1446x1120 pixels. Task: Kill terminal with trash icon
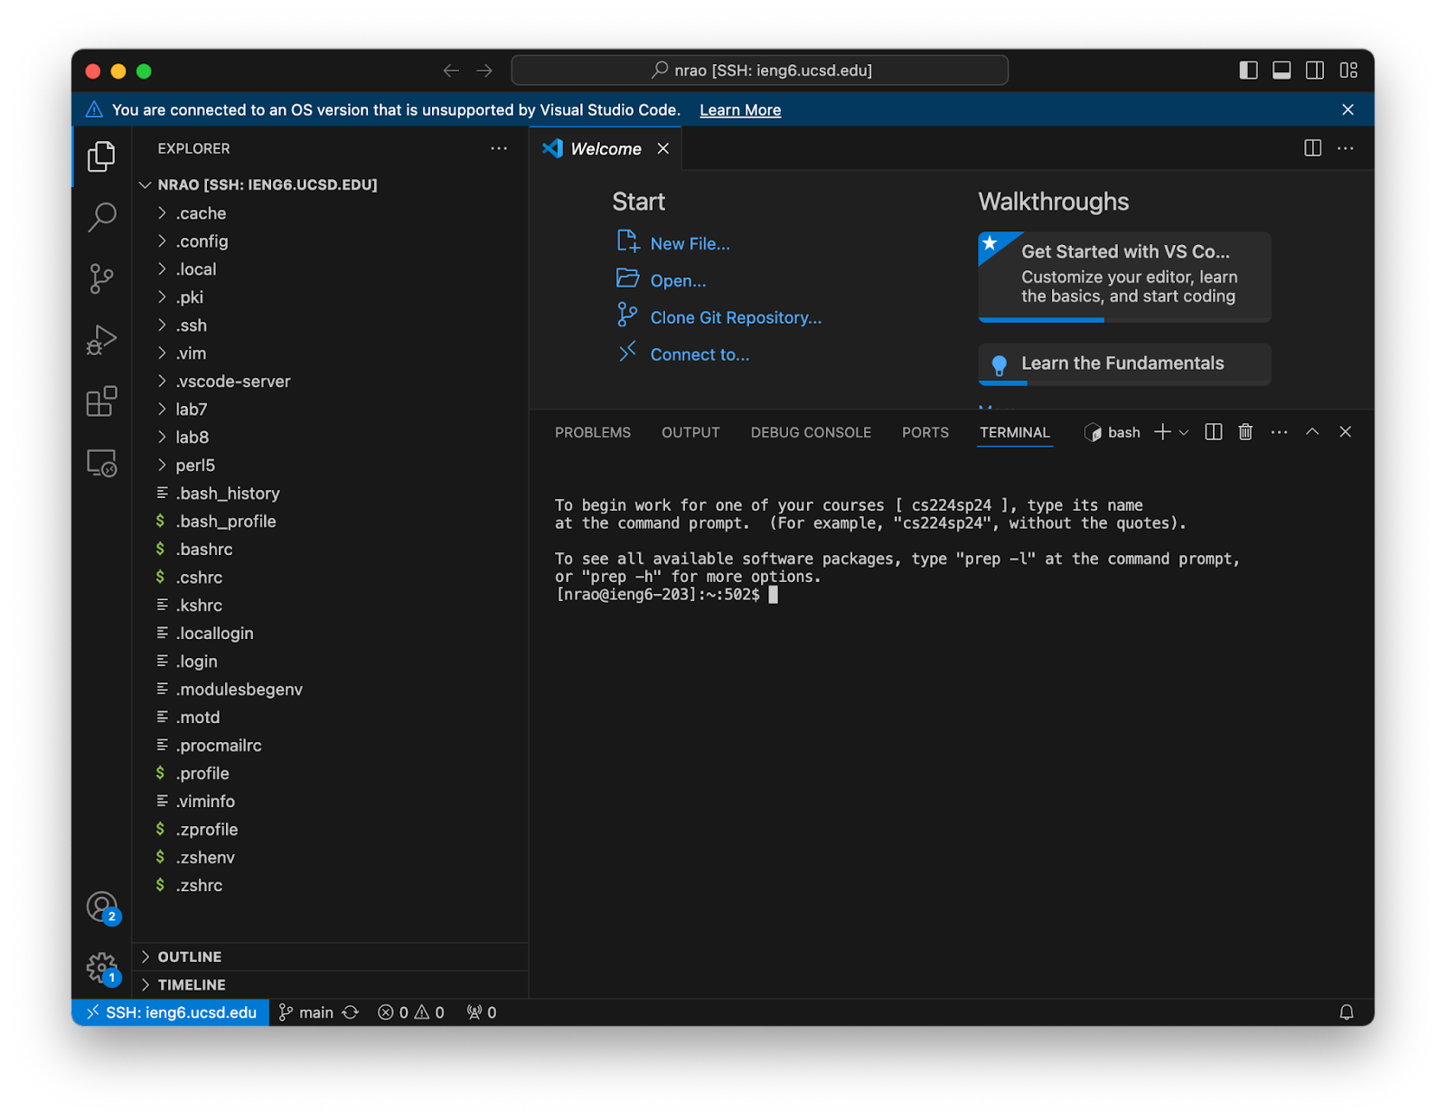point(1245,432)
